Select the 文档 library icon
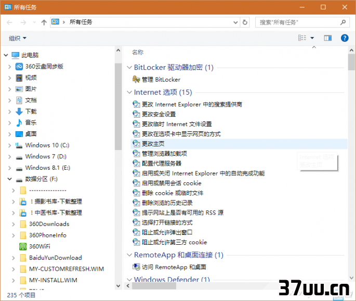 click(19, 100)
